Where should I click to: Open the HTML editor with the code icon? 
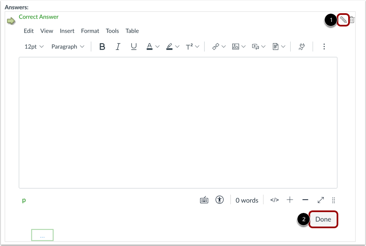pyautogui.click(x=274, y=200)
